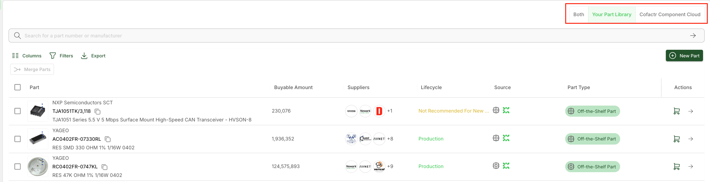Select the RC0402FR-0747KL row checkbox

[17, 166]
